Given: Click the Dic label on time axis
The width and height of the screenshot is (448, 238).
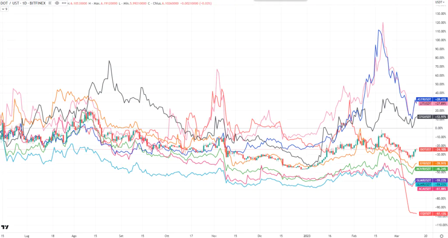Looking at the screenshot, I should 259,236.
